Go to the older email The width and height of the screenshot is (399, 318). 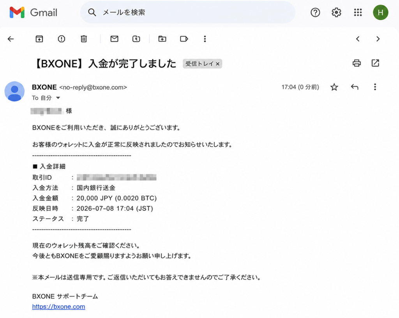pyautogui.click(x=378, y=39)
